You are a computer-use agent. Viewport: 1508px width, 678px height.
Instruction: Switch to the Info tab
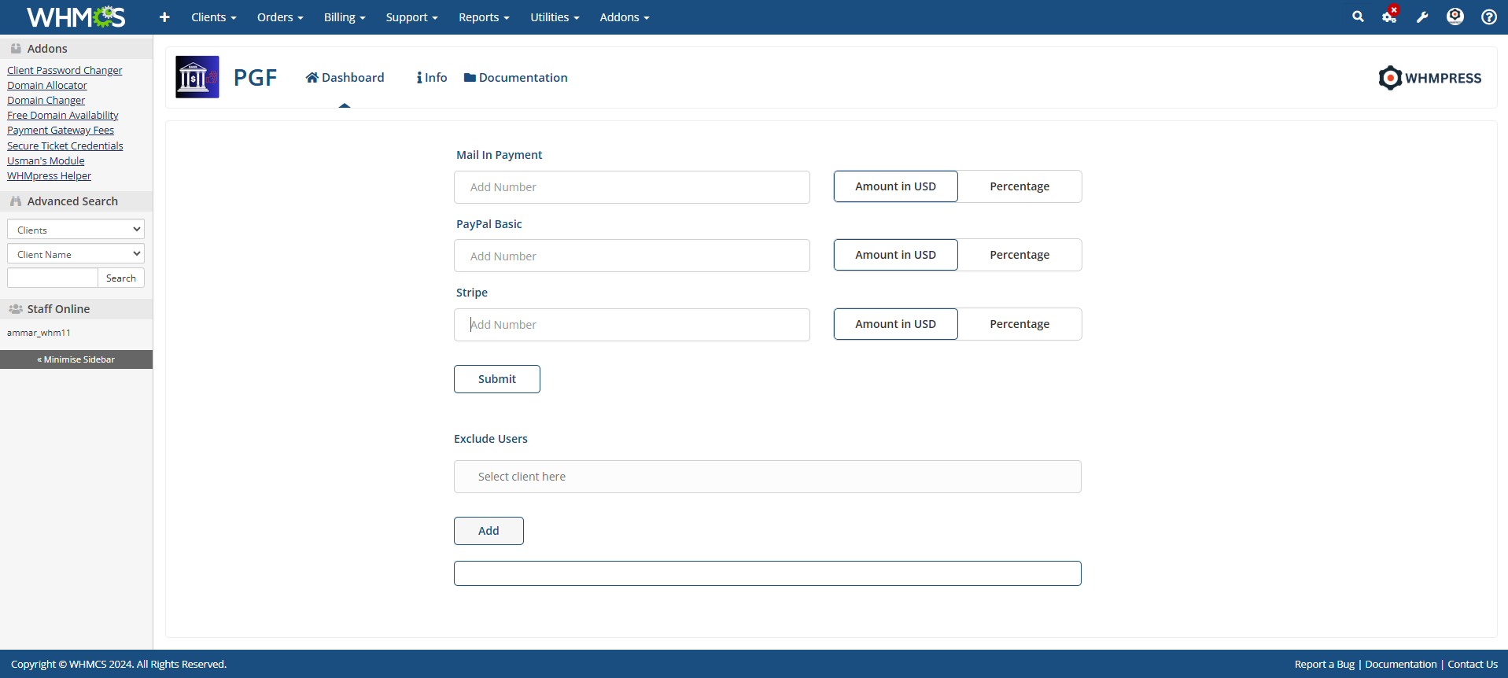pos(432,78)
